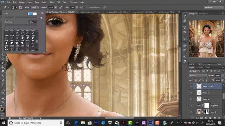Open Windows search box Taper ici pour rechercher
This screenshot has height=126, width=225.
(36, 123)
